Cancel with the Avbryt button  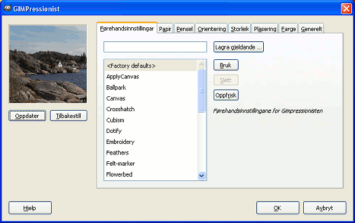(325, 208)
